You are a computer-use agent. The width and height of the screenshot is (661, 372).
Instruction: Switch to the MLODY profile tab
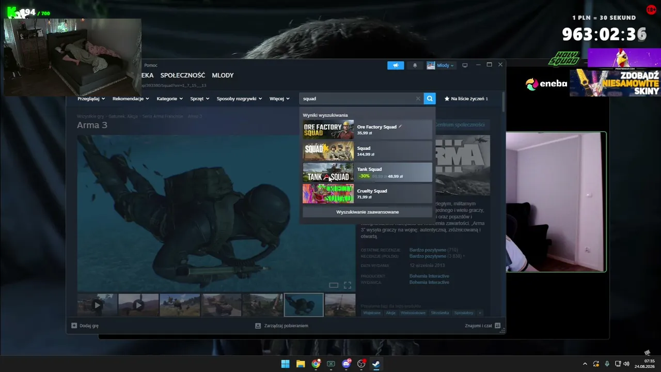point(223,75)
